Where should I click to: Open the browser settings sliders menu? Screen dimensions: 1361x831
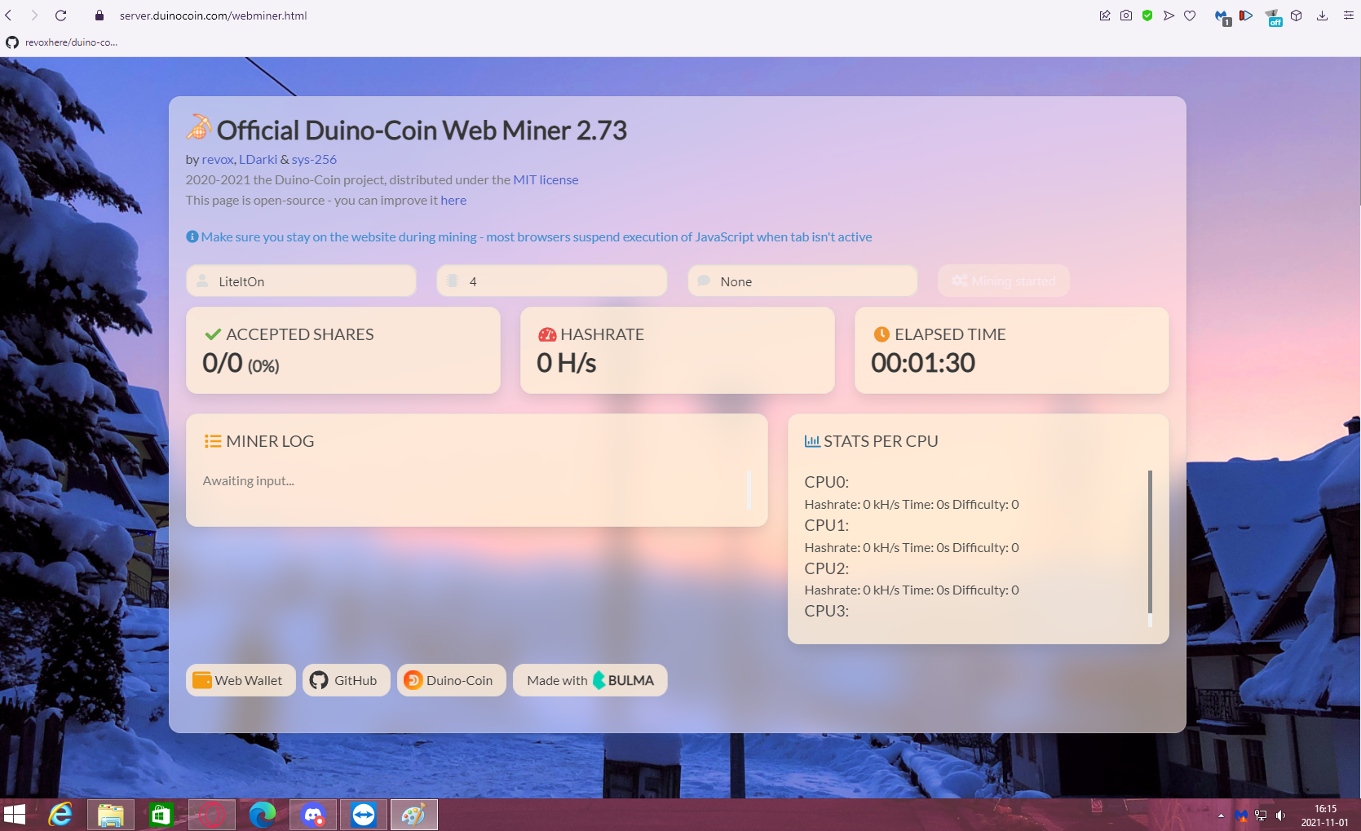tap(1347, 15)
